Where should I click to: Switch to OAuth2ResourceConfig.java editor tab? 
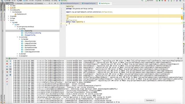71,3
